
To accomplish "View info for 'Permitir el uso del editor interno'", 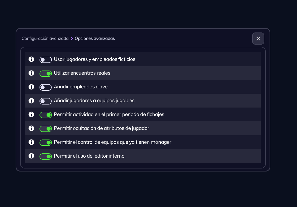I will [31, 156].
